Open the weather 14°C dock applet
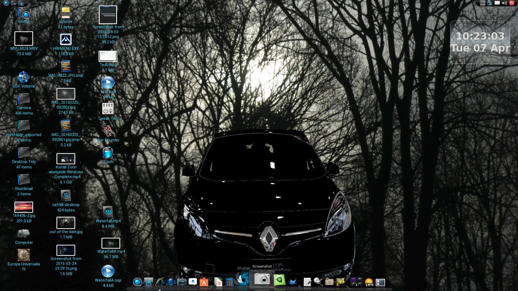The image size is (518, 291). [369, 282]
